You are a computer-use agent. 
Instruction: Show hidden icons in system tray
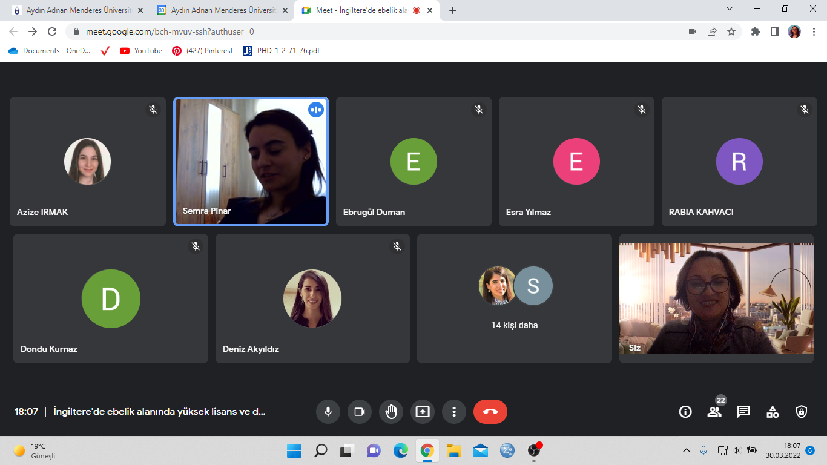click(x=686, y=450)
